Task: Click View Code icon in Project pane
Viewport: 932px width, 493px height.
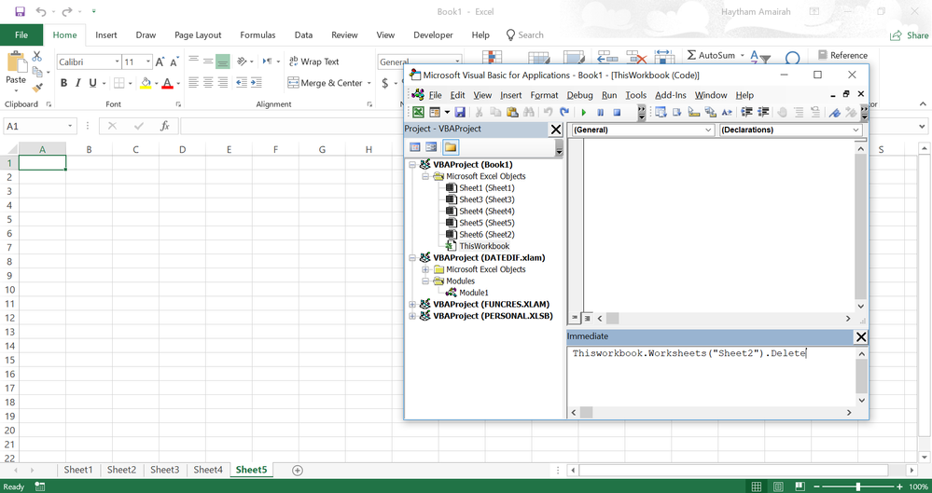Action: [x=415, y=146]
